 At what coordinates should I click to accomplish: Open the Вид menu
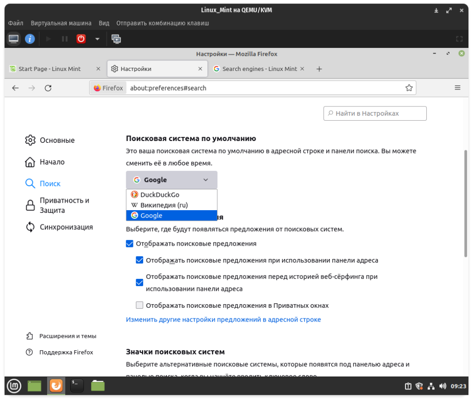coord(104,23)
